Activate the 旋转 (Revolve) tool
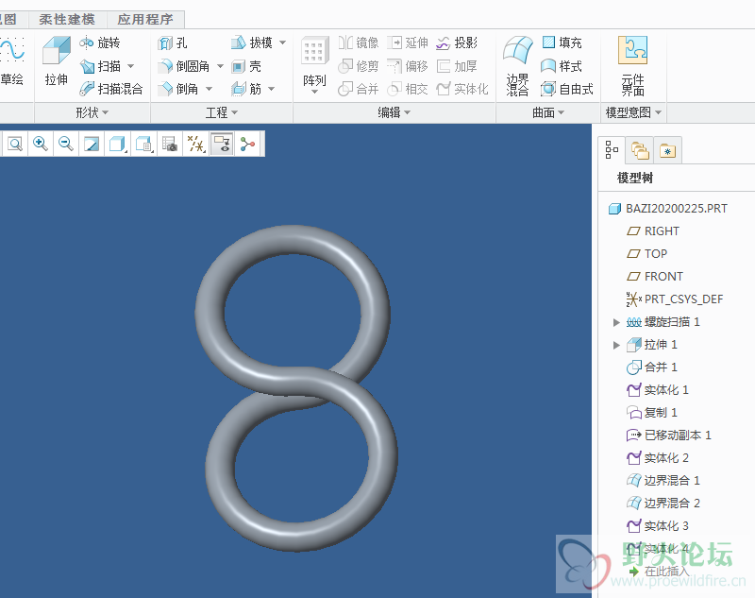This screenshot has width=755, height=598. tap(100, 43)
